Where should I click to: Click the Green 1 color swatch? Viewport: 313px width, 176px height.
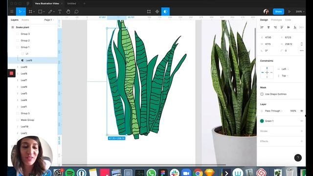point(262,121)
